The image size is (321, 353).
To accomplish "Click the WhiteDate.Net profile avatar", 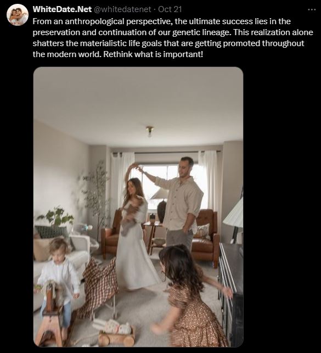I will tap(18, 15).
